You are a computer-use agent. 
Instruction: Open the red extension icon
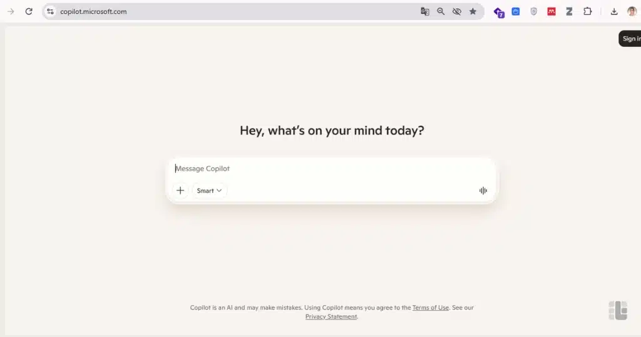pos(551,11)
